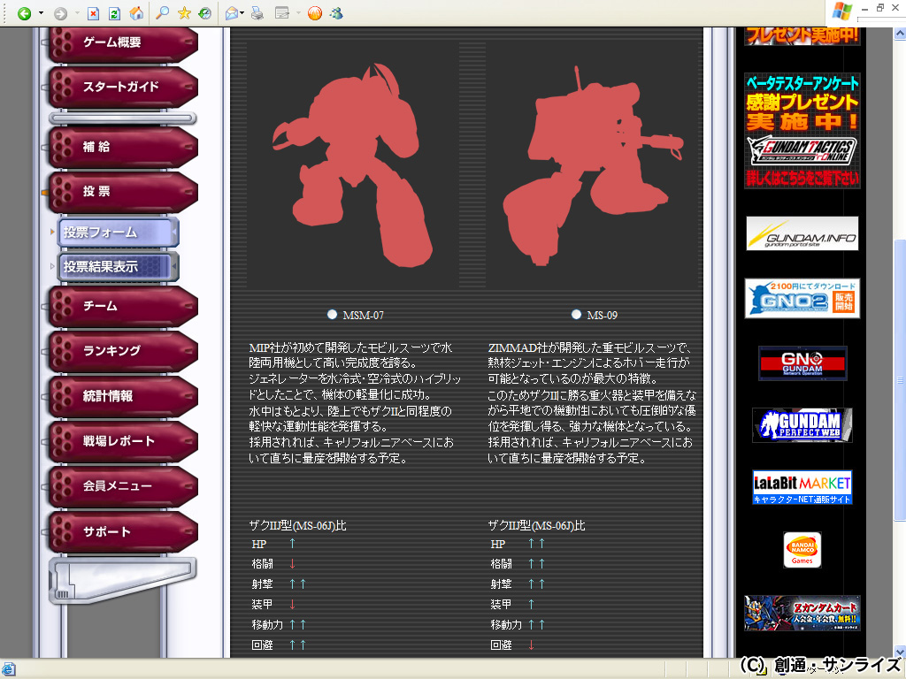
Task: Go to the Home page icon
Action: (x=136, y=13)
